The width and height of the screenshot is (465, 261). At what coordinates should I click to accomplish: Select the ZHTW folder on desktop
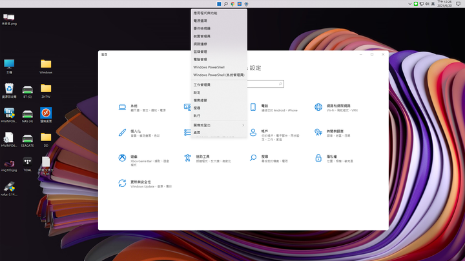pos(46,91)
